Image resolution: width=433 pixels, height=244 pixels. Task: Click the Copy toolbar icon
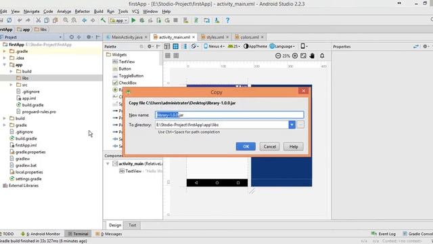tap(47, 20)
